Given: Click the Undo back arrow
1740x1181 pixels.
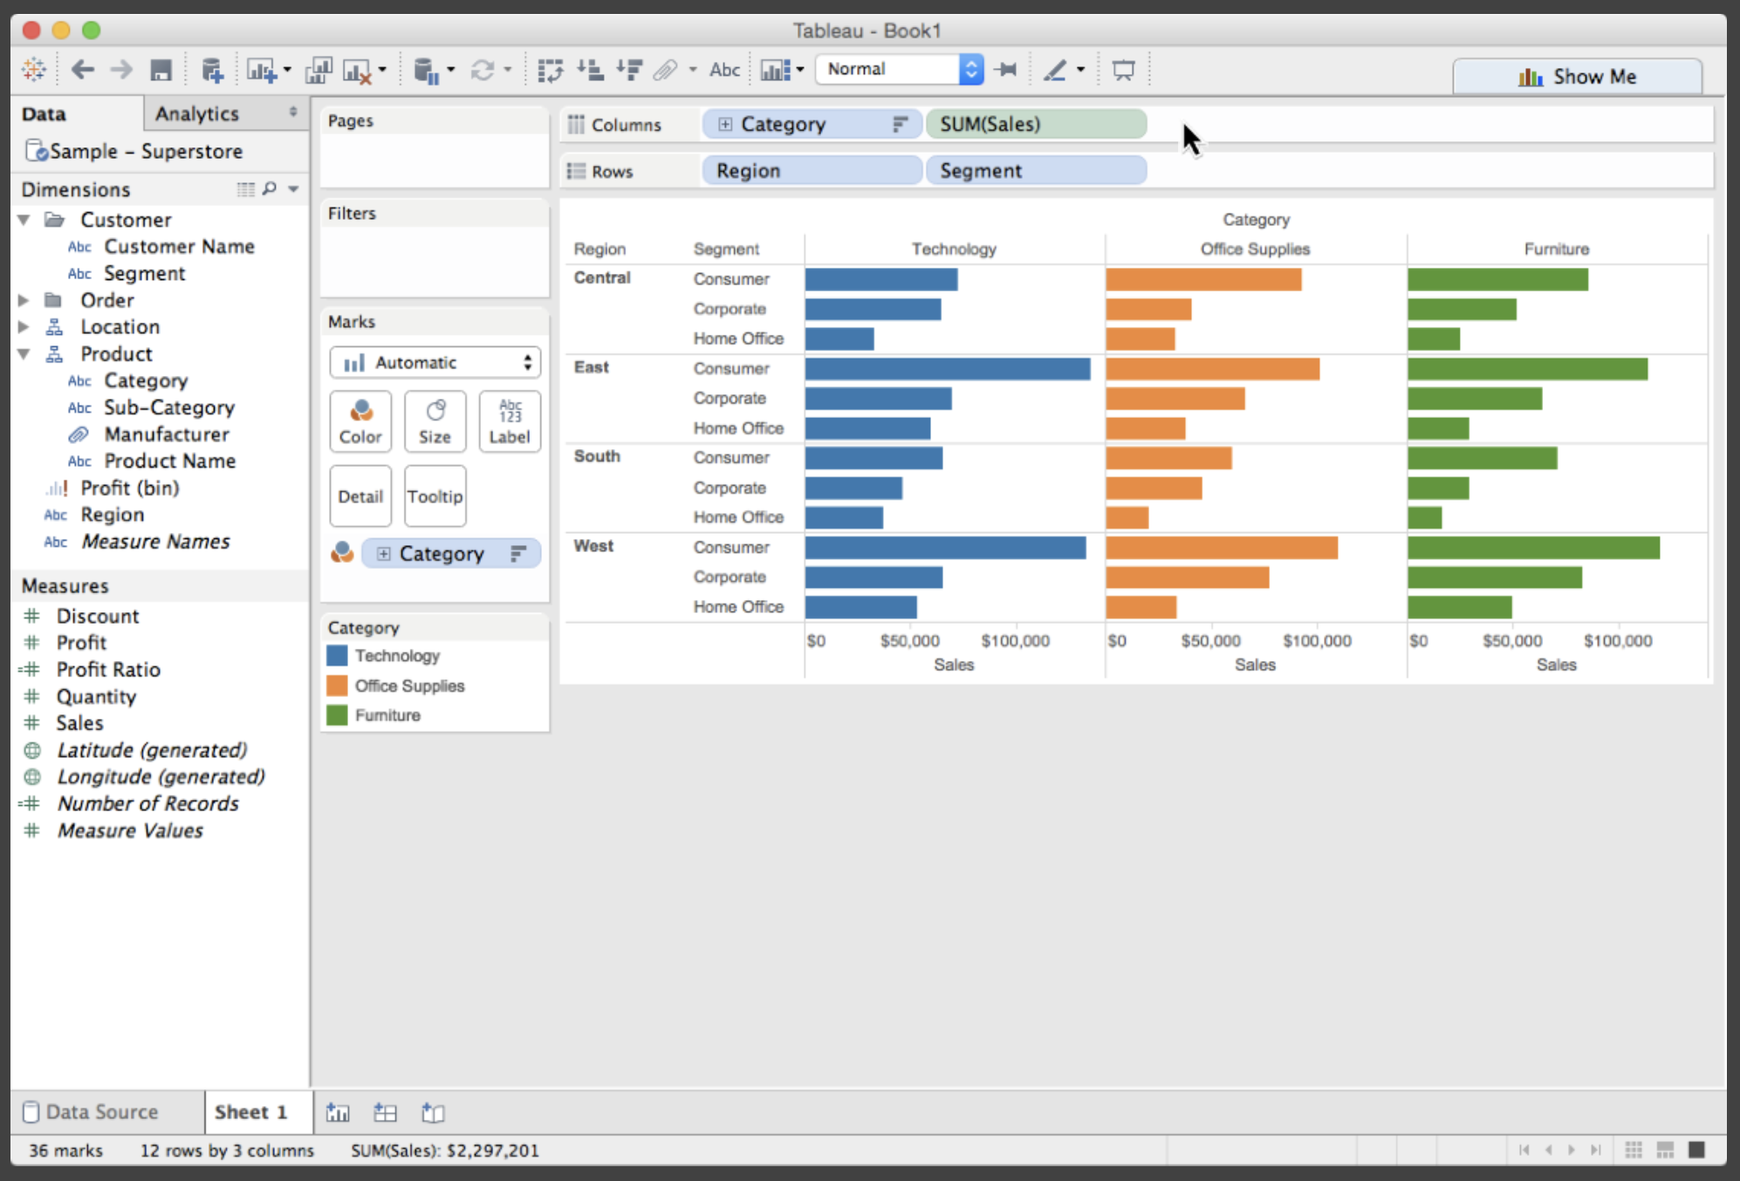Looking at the screenshot, I should [83, 70].
